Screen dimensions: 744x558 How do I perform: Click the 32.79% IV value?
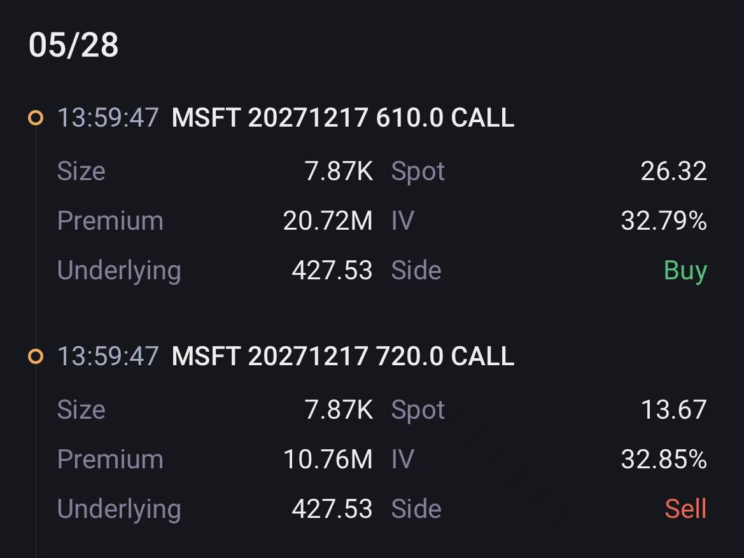(x=664, y=221)
